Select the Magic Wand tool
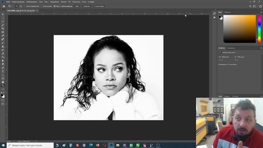 [x=3, y=25]
